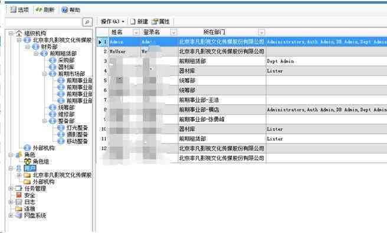Open the 登录名 column filter dropdown
The height and width of the screenshot is (233, 387).
coord(174,32)
